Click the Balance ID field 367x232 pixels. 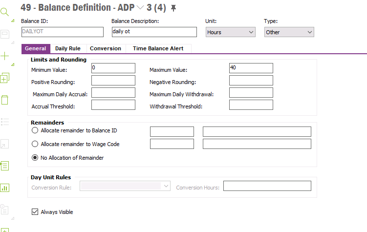(x=63, y=32)
